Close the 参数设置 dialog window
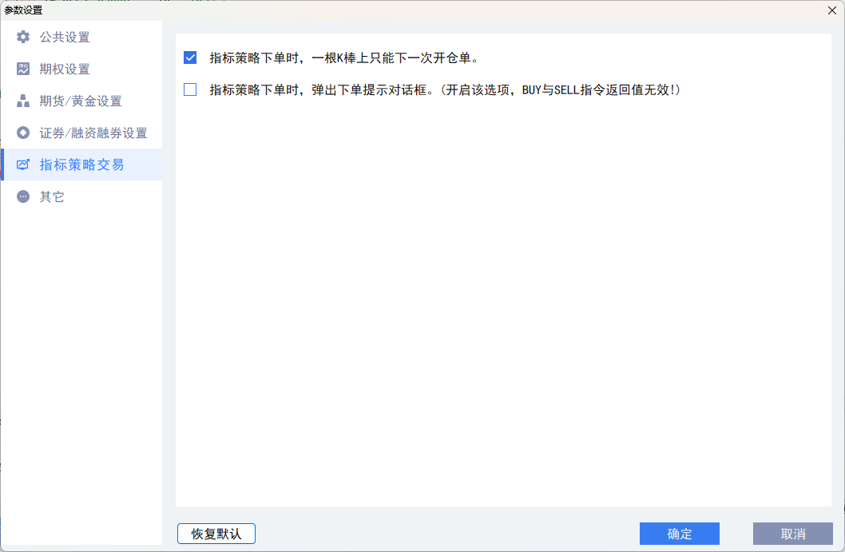Image resolution: width=845 pixels, height=552 pixels. (831, 10)
